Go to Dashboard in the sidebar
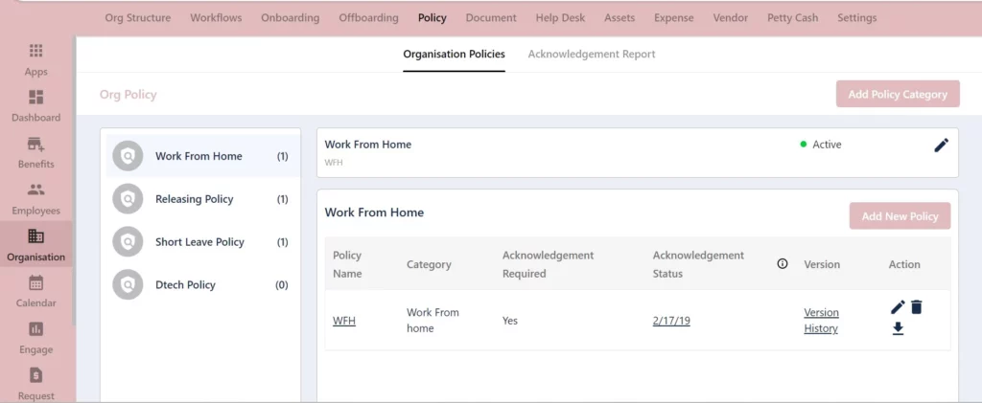This screenshot has height=403, width=982. pos(35,98)
